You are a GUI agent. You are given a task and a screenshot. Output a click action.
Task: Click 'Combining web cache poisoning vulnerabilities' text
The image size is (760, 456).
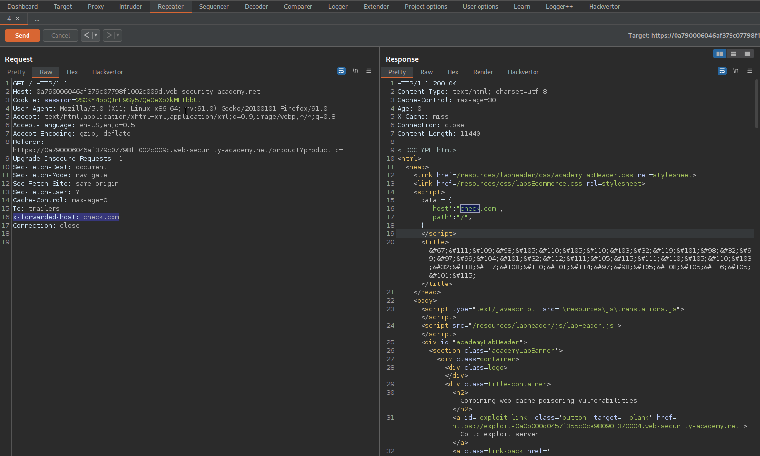point(549,401)
